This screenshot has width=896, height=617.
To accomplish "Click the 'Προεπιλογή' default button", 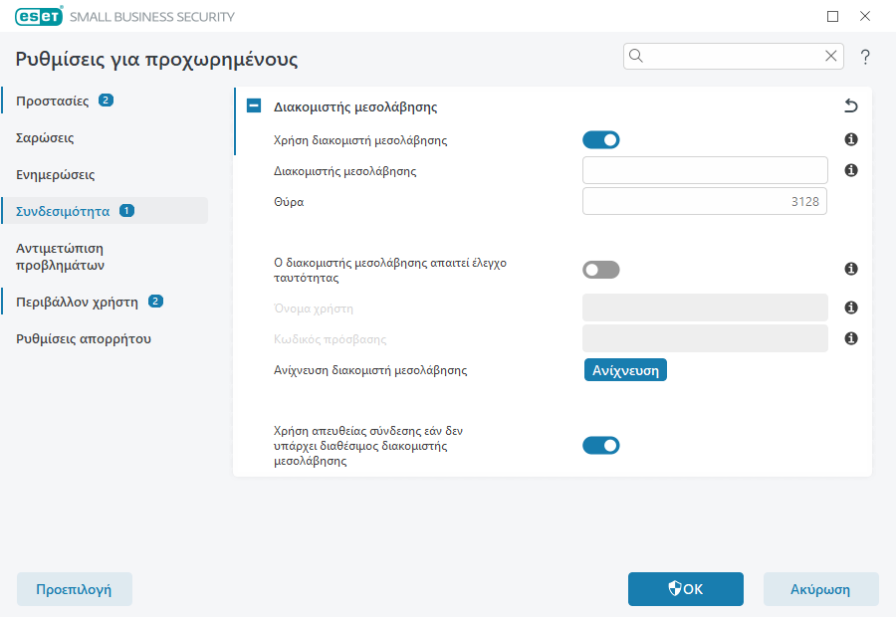I will click(74, 589).
